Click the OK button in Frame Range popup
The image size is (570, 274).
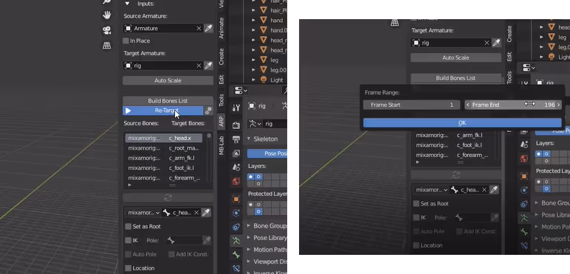pyautogui.click(x=462, y=123)
